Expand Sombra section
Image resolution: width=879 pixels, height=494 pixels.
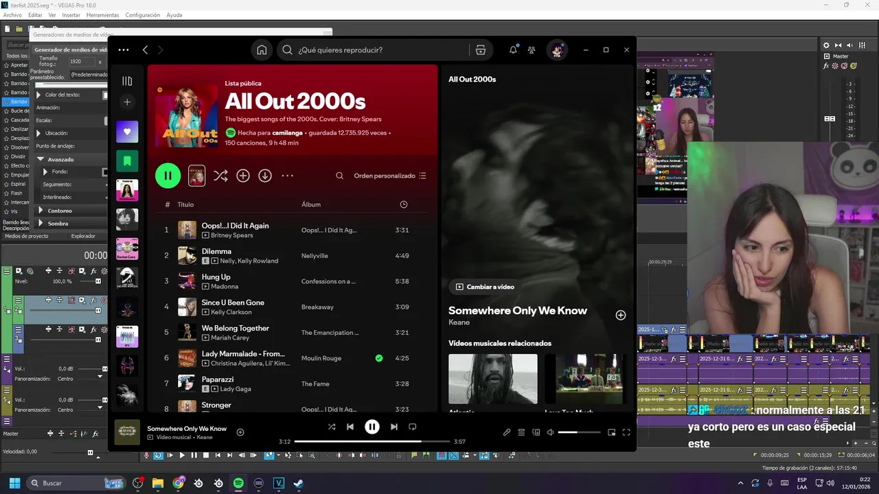coord(41,223)
